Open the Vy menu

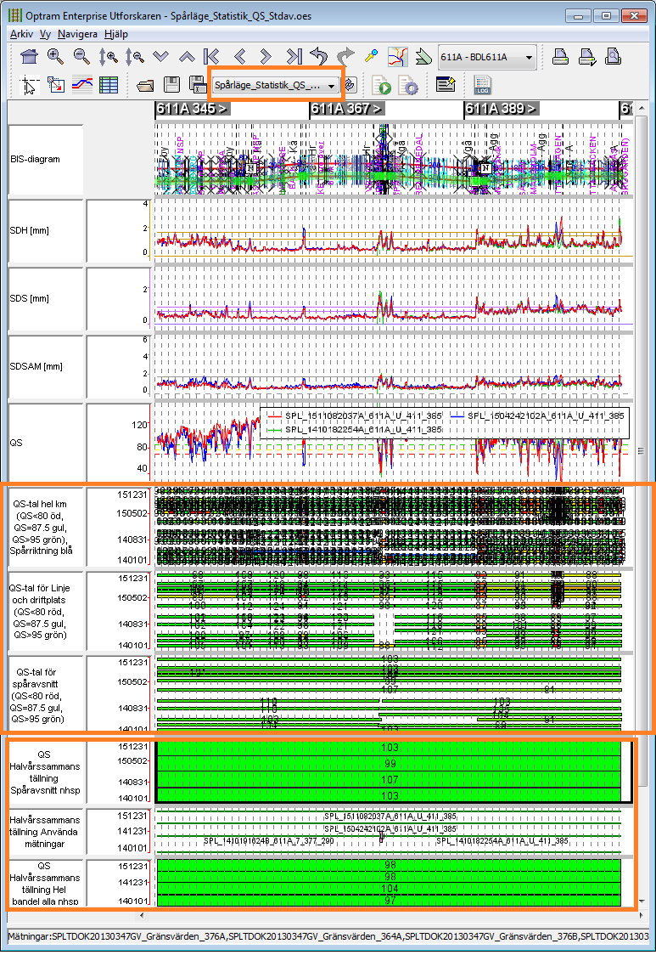click(46, 34)
